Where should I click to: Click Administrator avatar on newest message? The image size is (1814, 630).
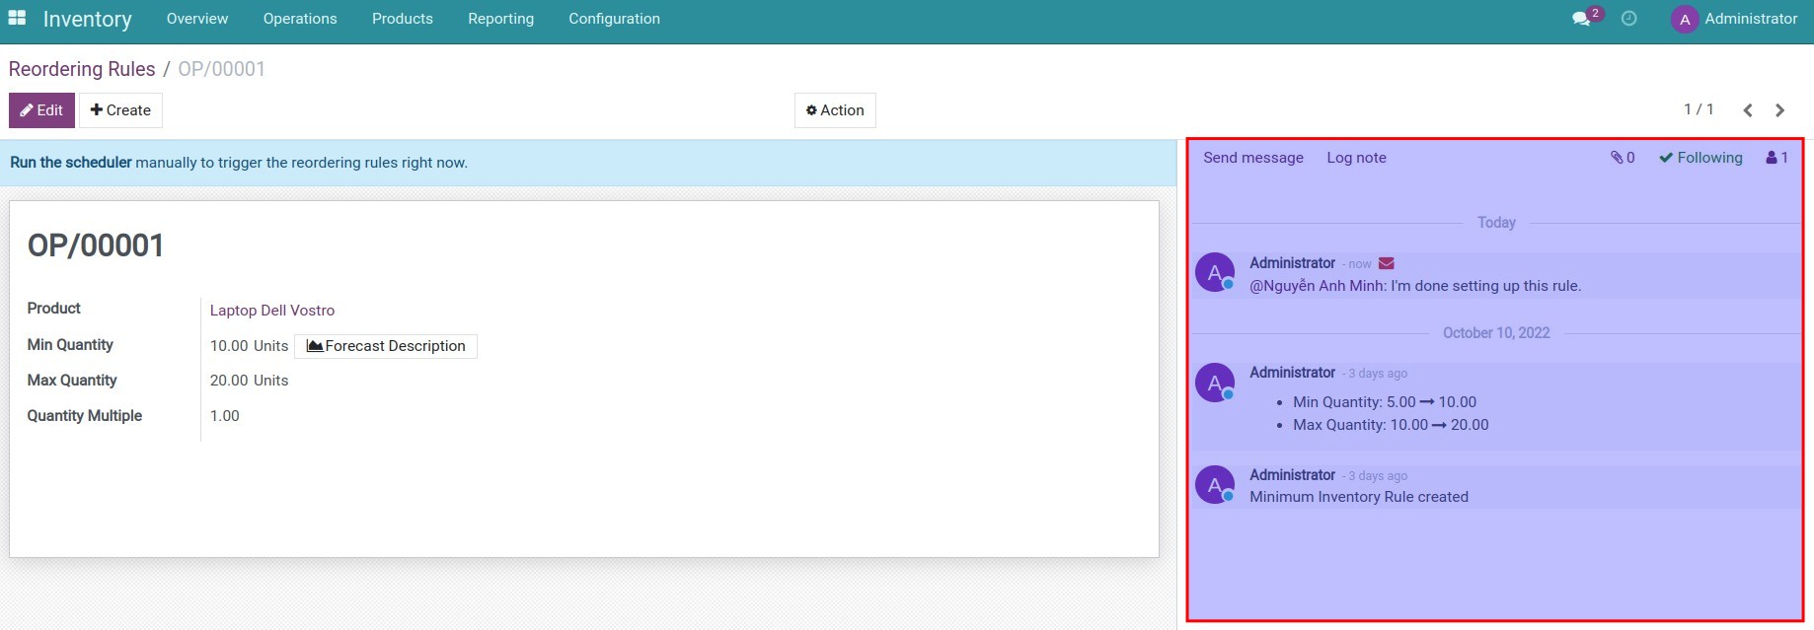point(1215,273)
